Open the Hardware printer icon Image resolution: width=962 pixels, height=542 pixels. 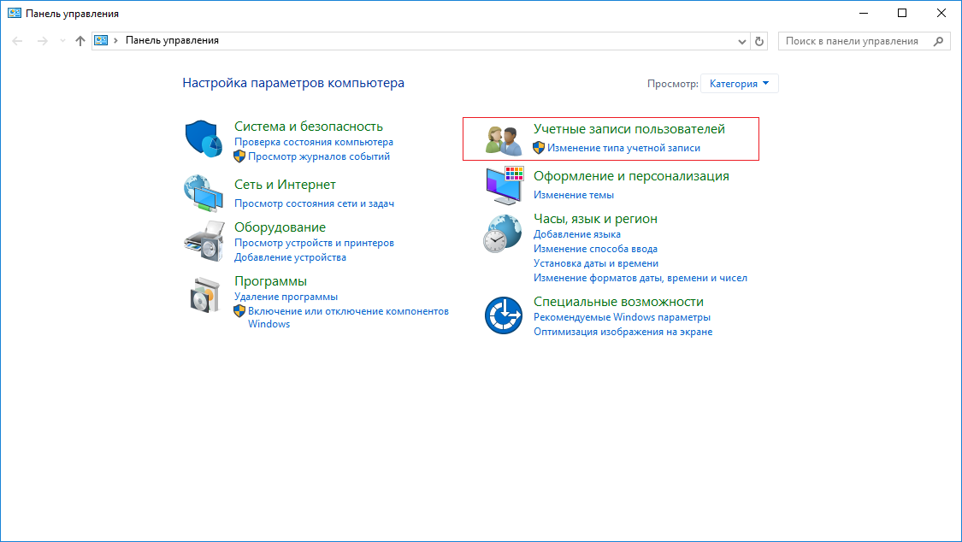point(204,241)
